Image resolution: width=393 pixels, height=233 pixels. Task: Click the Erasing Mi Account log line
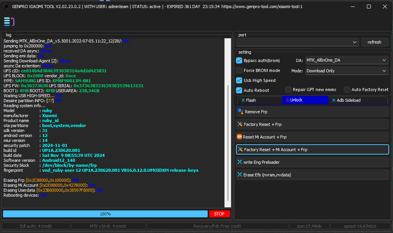pos(49,185)
